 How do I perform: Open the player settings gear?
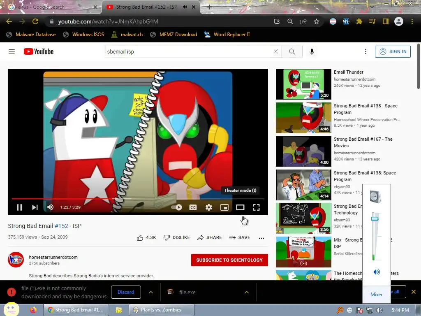coord(208,207)
